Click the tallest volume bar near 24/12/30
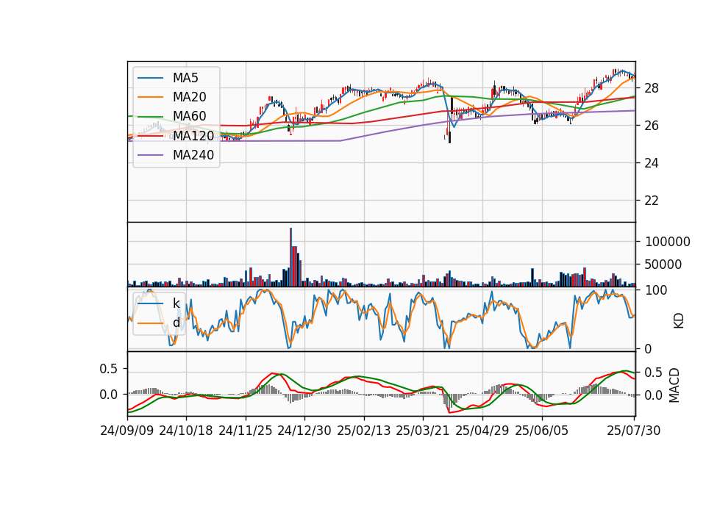The height and width of the screenshot is (507, 706). (x=291, y=257)
